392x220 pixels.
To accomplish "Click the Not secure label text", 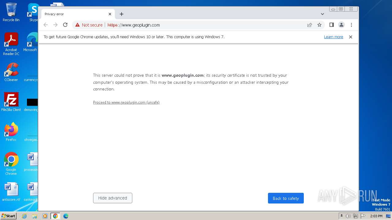I will point(92,25).
